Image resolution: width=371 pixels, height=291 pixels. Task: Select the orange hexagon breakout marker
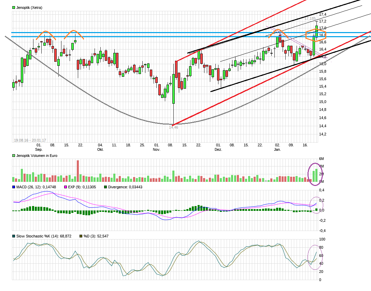[316, 35]
